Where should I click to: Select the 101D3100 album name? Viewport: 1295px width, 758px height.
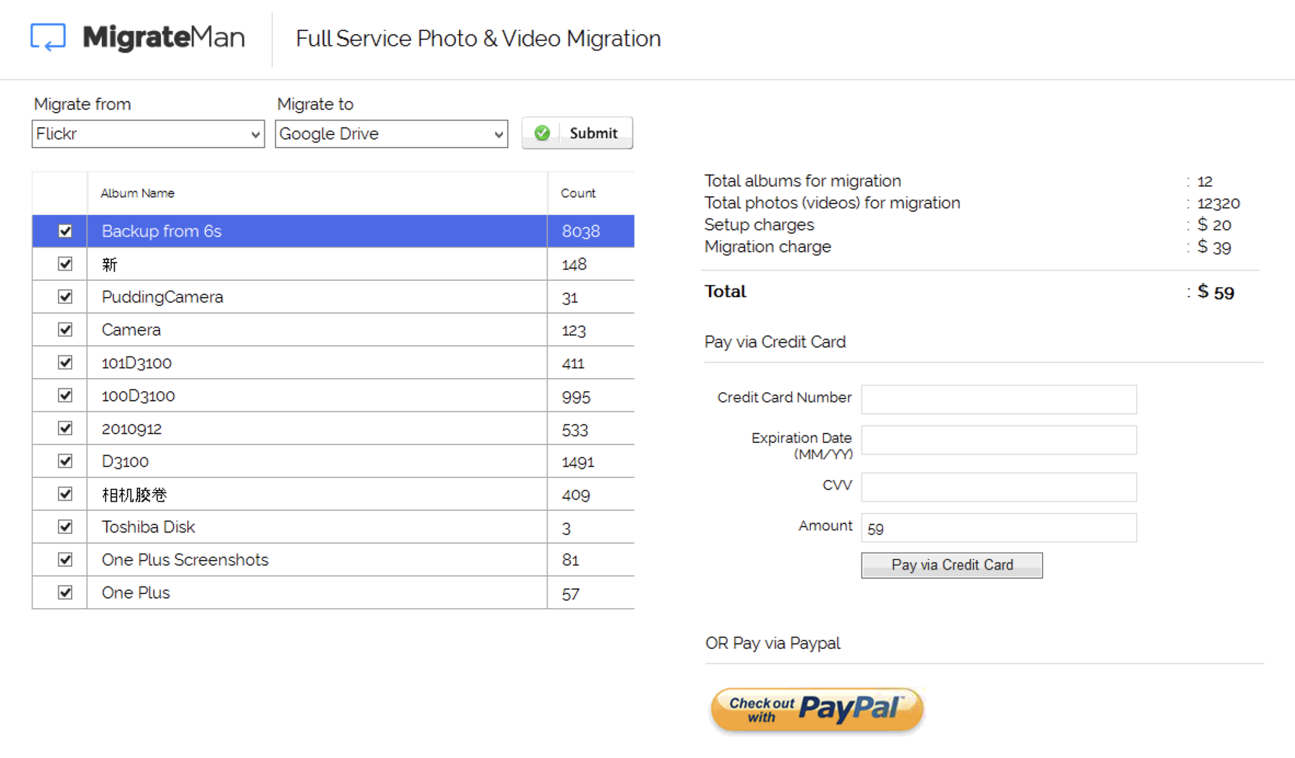(137, 363)
